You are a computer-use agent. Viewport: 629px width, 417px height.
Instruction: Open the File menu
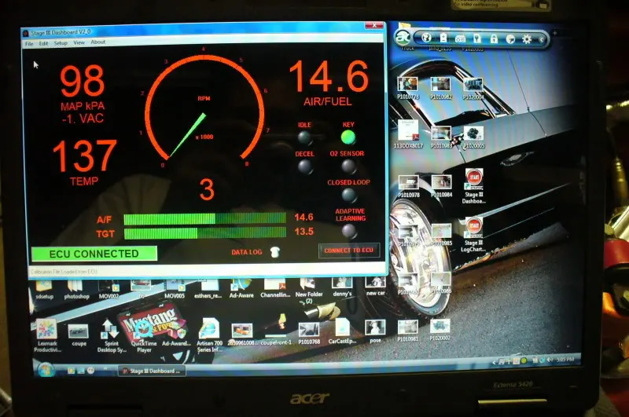click(29, 44)
